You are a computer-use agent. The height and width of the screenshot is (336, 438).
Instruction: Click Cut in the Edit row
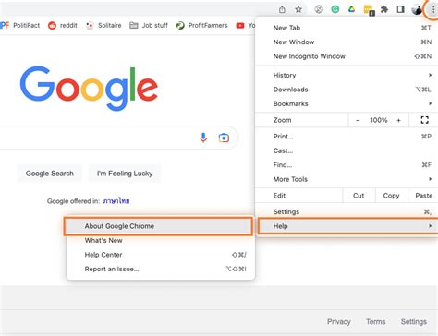click(359, 196)
